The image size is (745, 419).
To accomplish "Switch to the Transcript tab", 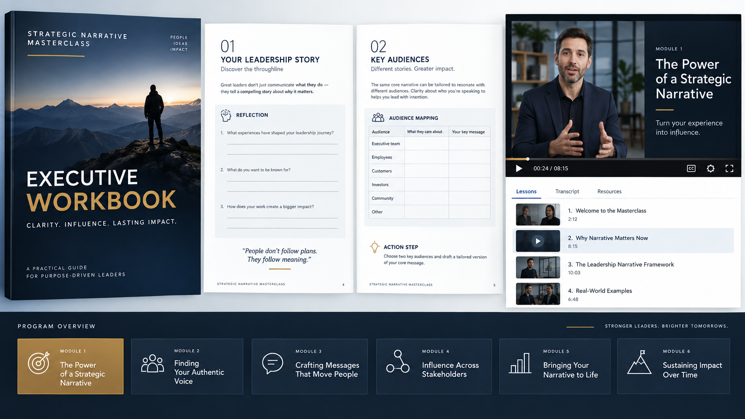I will coord(567,192).
